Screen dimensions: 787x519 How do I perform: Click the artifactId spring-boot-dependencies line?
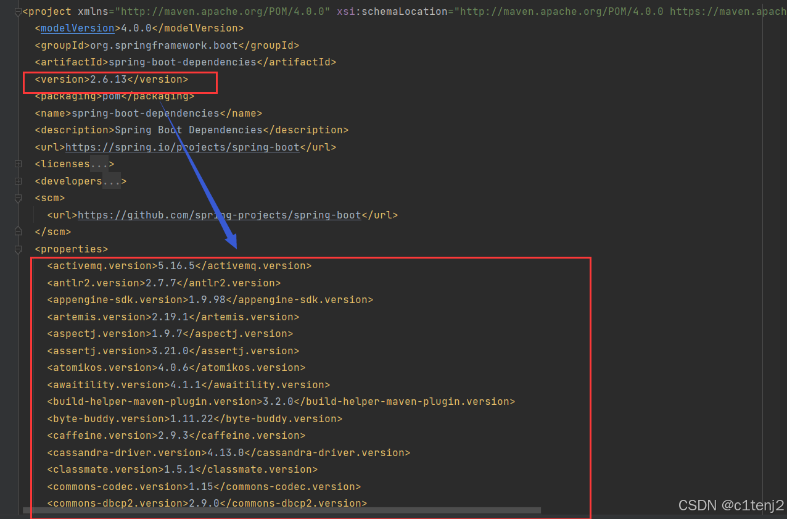point(186,62)
